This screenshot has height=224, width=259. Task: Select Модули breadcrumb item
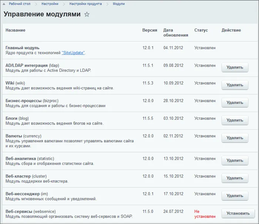click(119, 4)
